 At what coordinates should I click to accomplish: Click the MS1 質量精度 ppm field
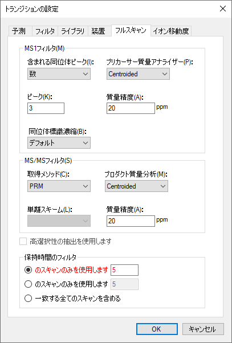(131, 108)
